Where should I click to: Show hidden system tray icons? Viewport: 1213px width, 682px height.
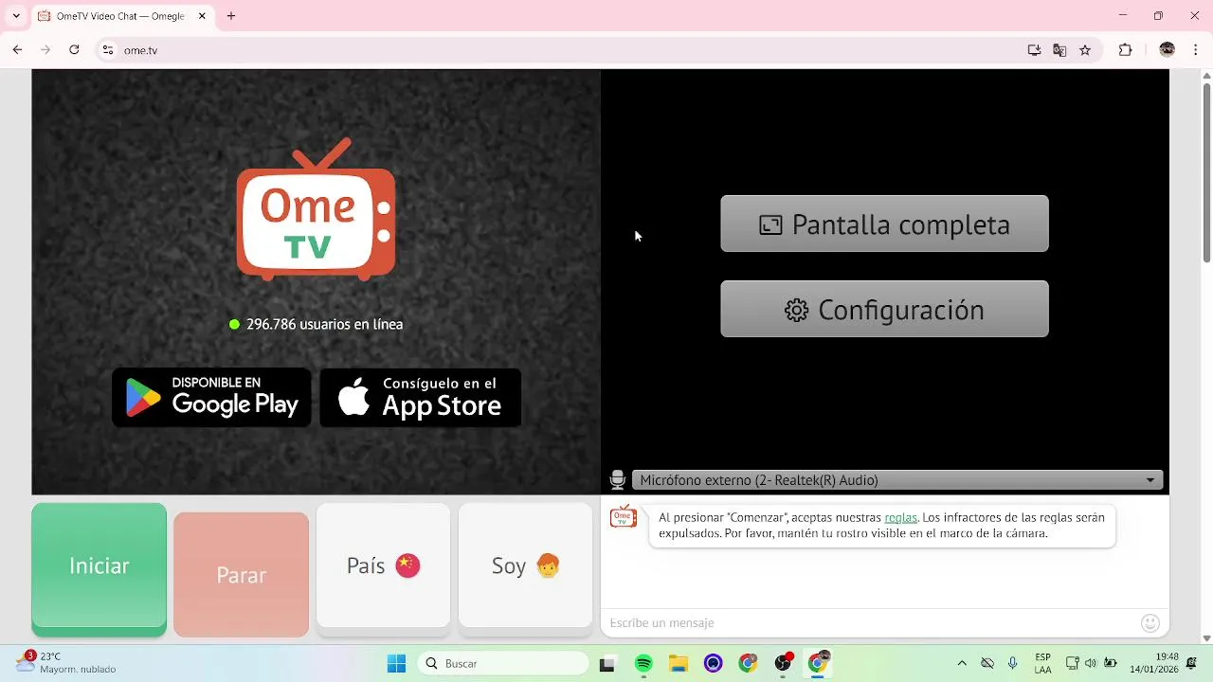click(x=962, y=664)
